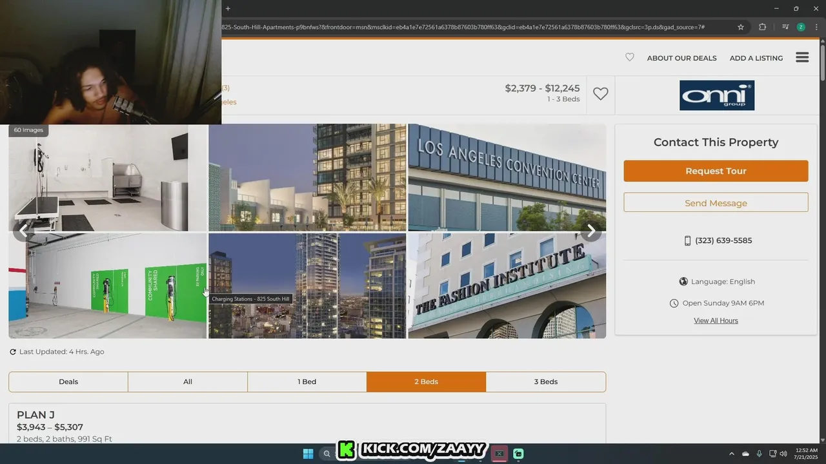Viewport: 826px width, 464px height.
Task: Select the 2 Beds tab
Action: tap(426, 382)
